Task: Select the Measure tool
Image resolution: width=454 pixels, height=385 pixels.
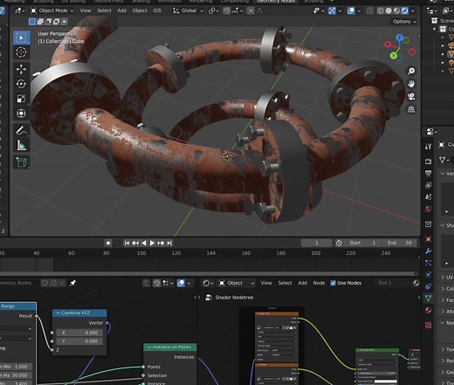Action: [x=21, y=145]
